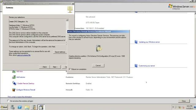Open Updating your Windows server section

pyautogui.click(x=149, y=42)
